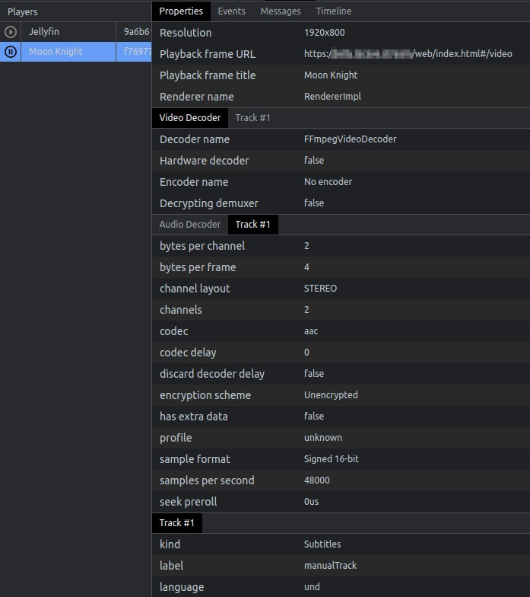Viewport: 530px width, 597px height.
Task: Click the channels label
Action: pos(181,310)
